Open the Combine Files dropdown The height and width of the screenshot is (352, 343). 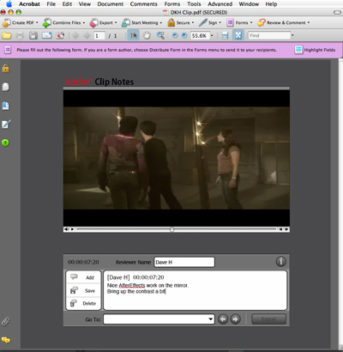pos(63,22)
